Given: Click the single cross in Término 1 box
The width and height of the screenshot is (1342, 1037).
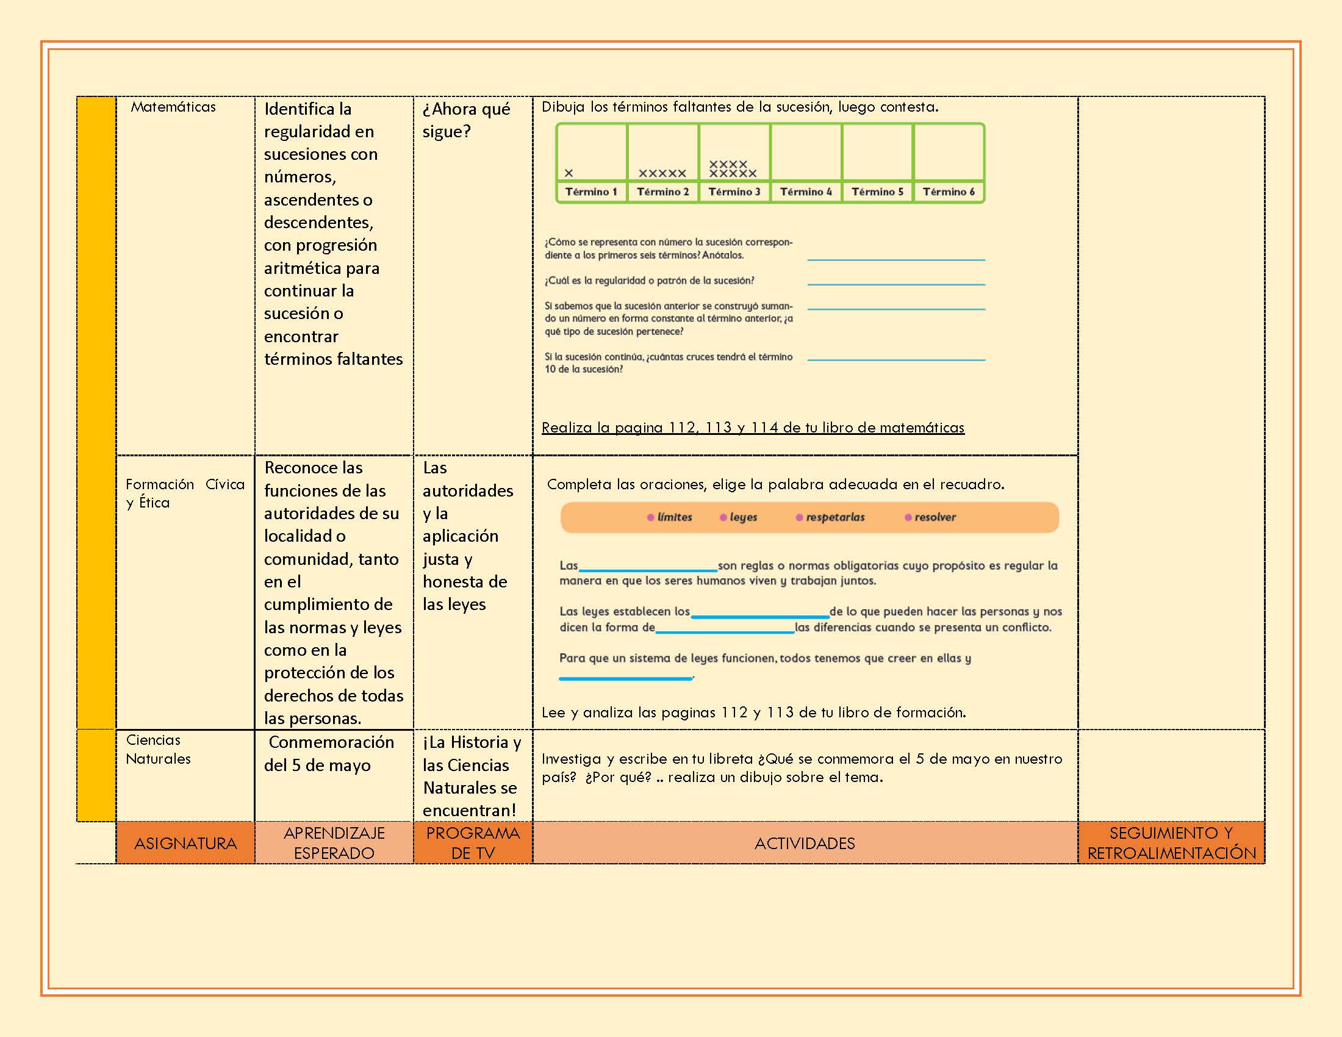Looking at the screenshot, I should tap(569, 173).
